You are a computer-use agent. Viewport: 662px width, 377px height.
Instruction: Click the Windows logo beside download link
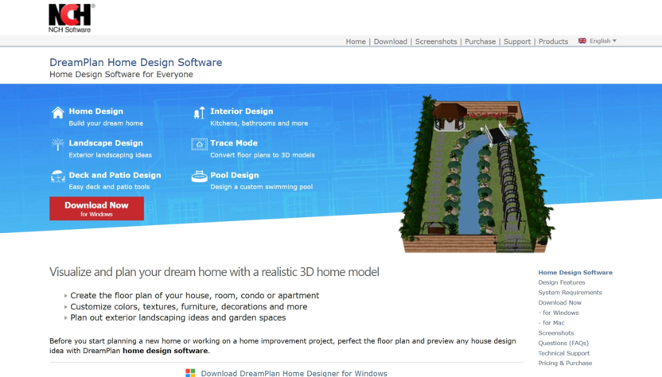[190, 373]
